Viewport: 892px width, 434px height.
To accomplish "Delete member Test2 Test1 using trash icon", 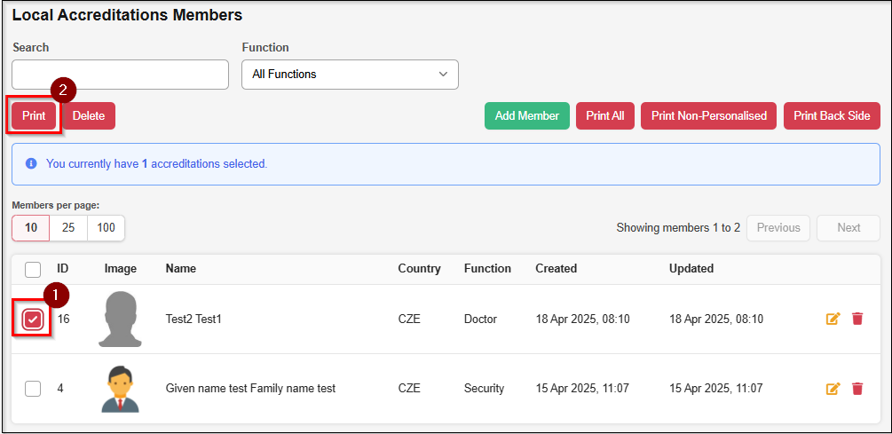I will pyautogui.click(x=857, y=319).
